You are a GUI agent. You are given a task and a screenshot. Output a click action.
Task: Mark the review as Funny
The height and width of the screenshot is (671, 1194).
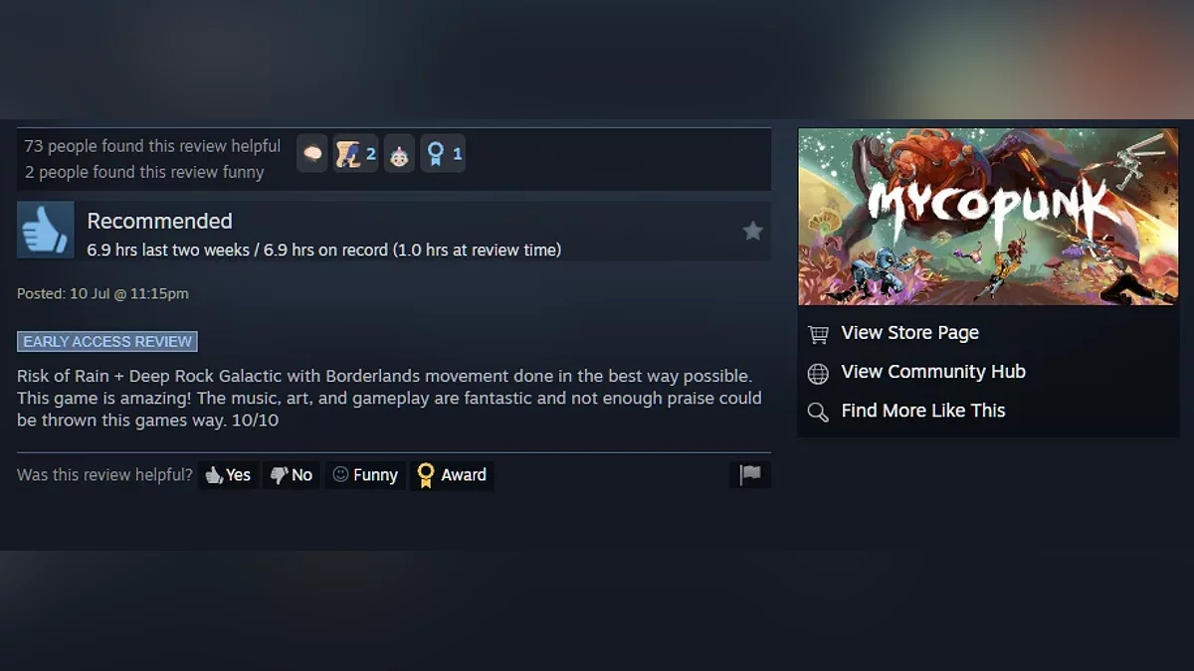[365, 475]
